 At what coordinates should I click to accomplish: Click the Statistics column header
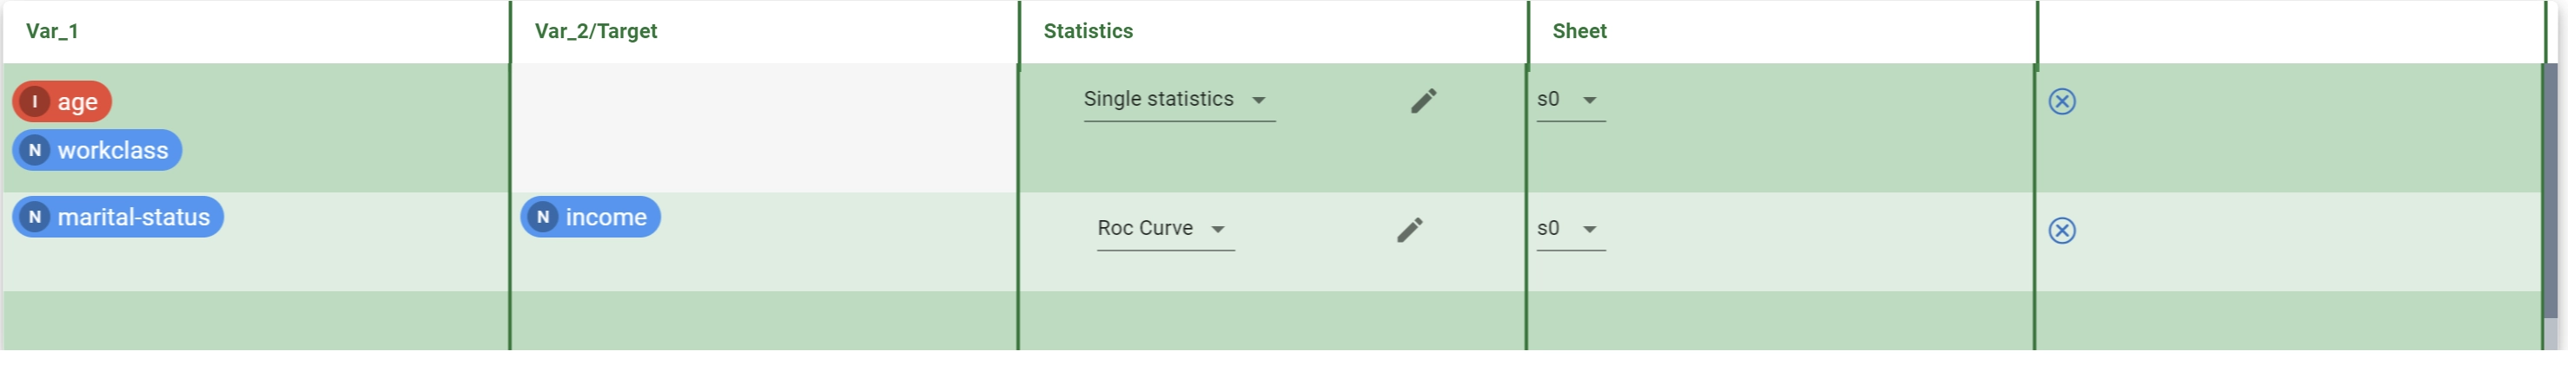click(x=1088, y=32)
